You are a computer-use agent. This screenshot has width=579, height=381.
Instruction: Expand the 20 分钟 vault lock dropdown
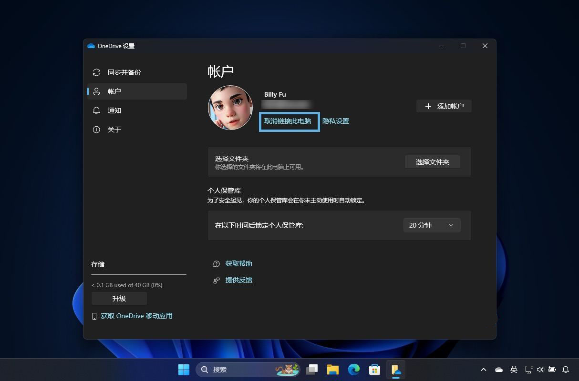pos(432,225)
